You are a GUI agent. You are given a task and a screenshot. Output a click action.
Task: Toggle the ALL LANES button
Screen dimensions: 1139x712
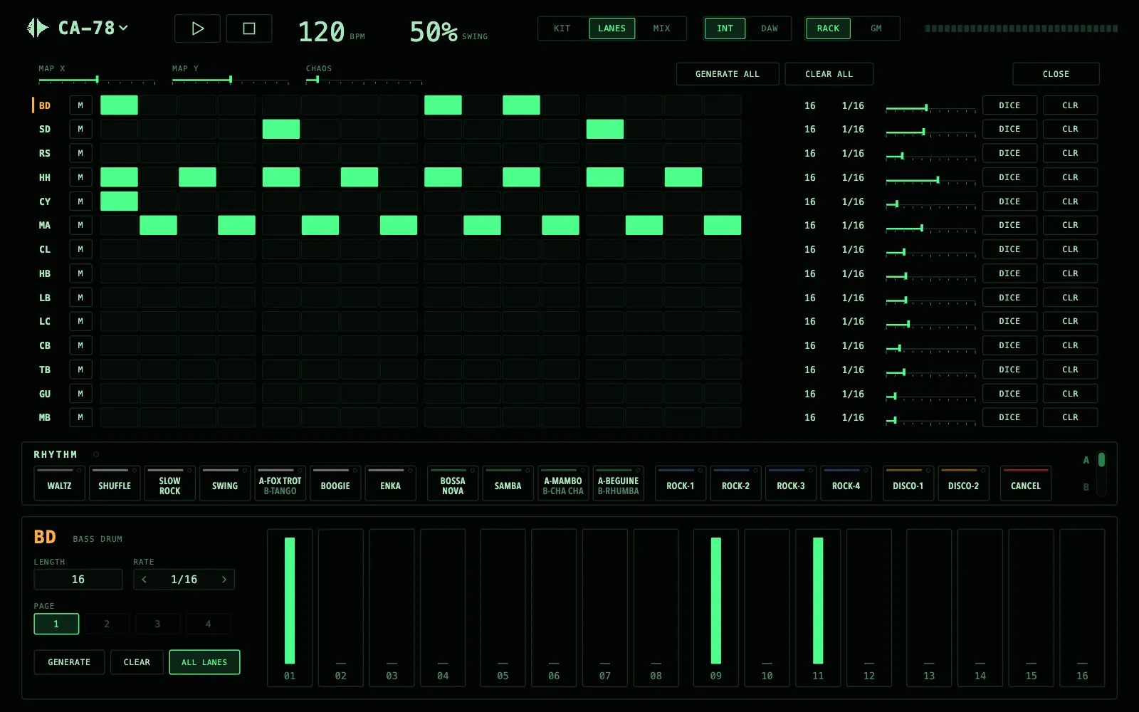tap(204, 662)
